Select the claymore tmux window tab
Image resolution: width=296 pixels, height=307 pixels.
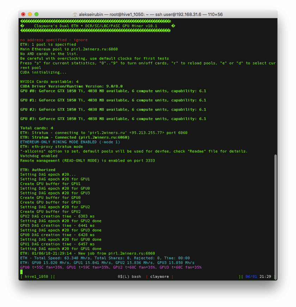point(160,277)
